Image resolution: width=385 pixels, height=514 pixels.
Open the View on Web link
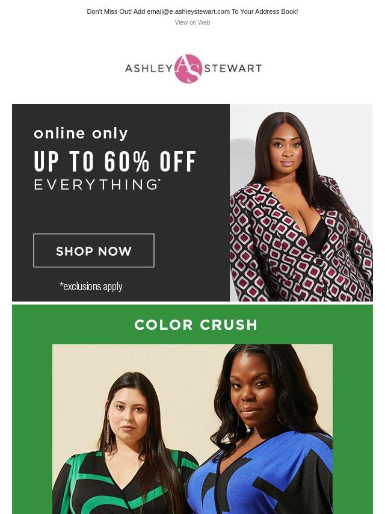point(192,23)
